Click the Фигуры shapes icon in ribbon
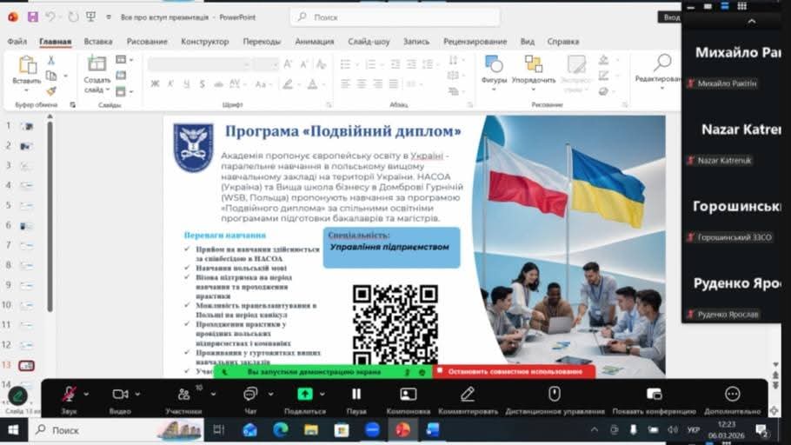This screenshot has height=445, width=791. 494,68
